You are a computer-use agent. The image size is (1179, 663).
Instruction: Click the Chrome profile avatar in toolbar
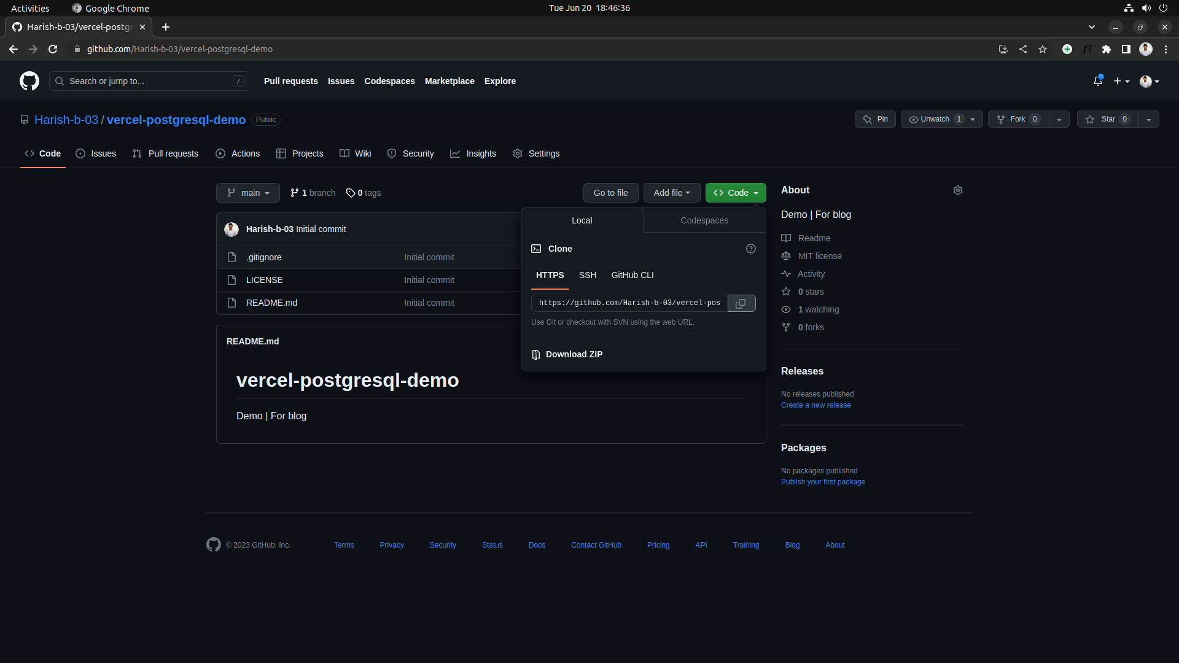click(1146, 49)
